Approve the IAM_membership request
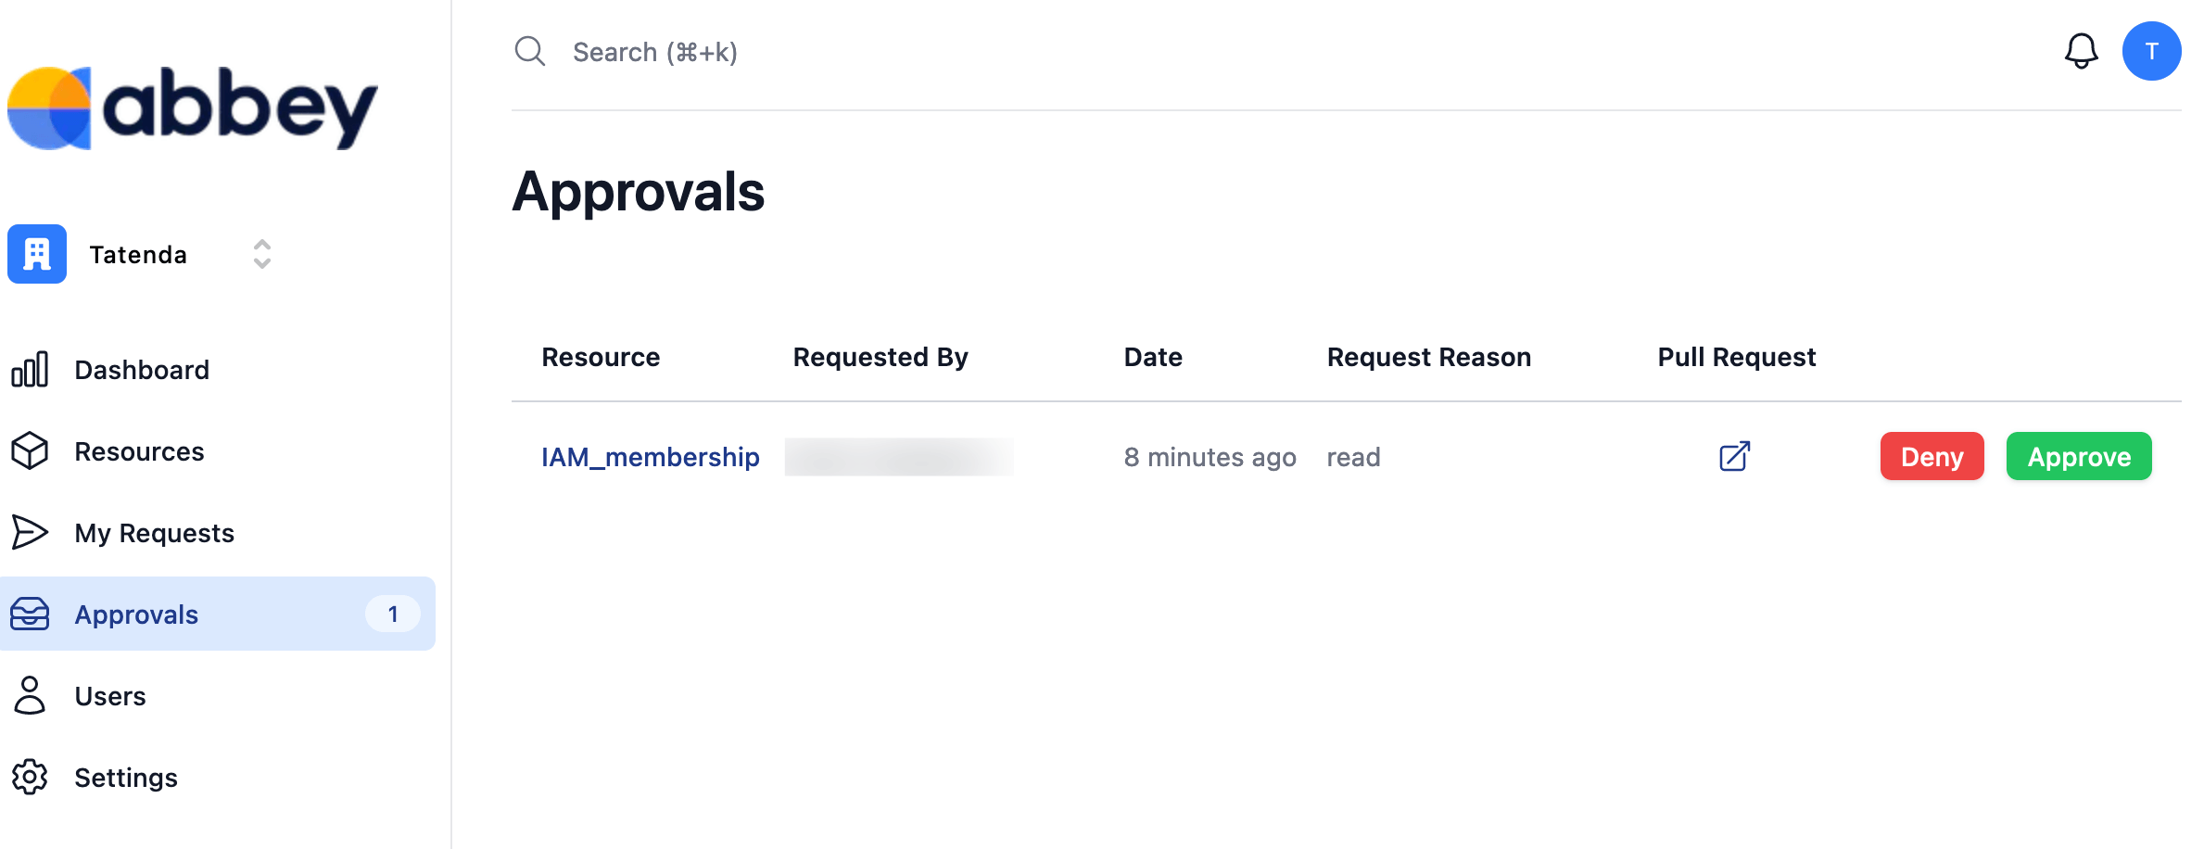The width and height of the screenshot is (2204, 849). tap(2079, 456)
